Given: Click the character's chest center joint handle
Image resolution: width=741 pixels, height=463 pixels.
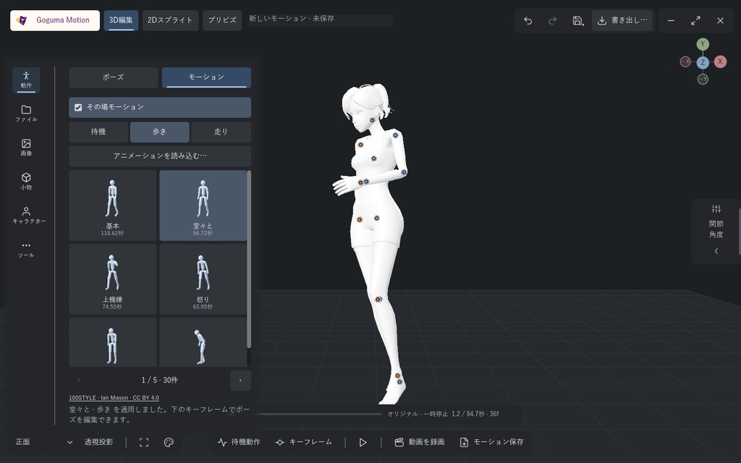Looking at the screenshot, I should [374, 158].
